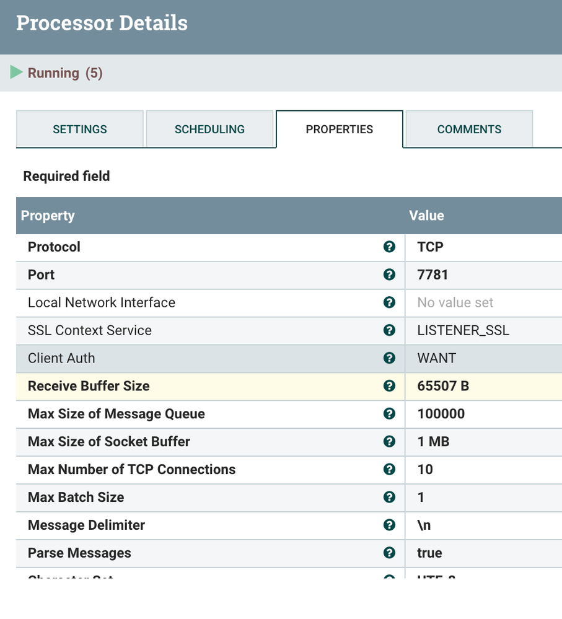View help icon for Client Auth
Screen dimensions: 562x619
pyautogui.click(x=389, y=358)
